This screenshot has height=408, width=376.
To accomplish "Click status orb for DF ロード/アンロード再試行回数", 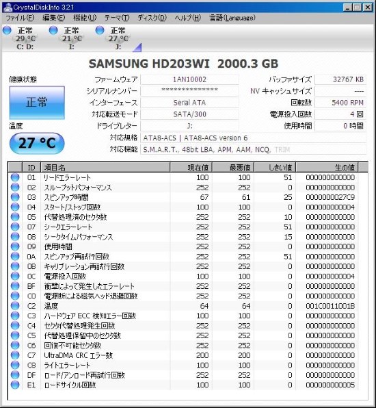I will coord(15,375).
